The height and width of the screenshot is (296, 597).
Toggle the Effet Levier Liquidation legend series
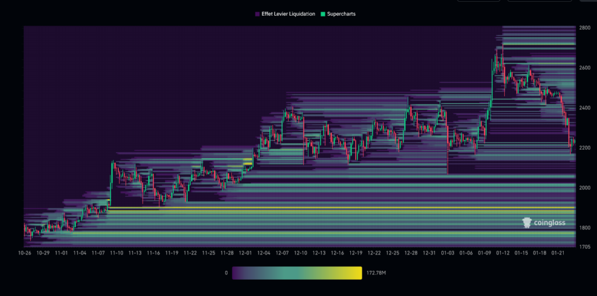tap(285, 14)
